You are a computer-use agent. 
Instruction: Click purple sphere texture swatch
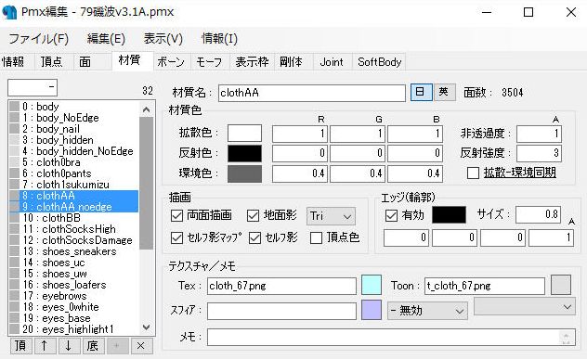[x=372, y=310]
